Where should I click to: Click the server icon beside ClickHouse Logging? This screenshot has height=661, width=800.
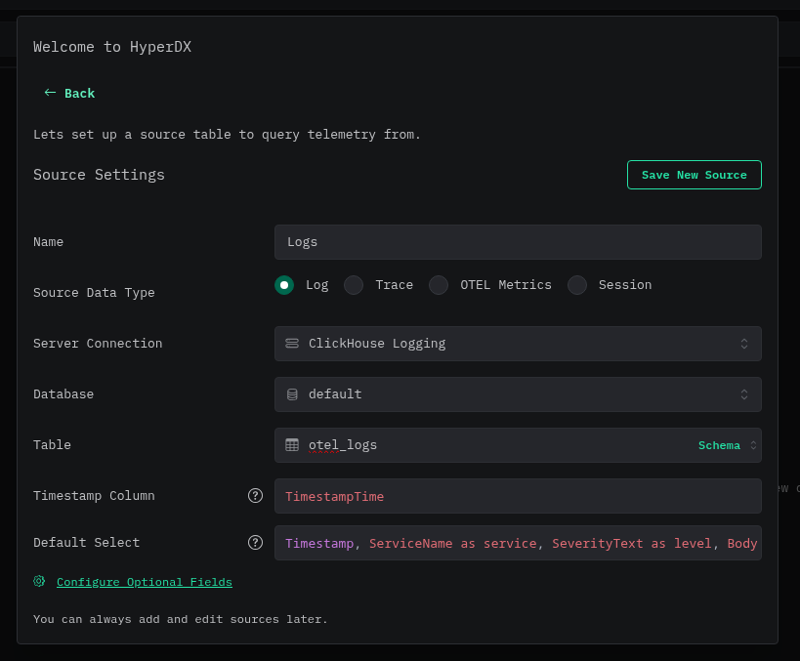point(292,344)
